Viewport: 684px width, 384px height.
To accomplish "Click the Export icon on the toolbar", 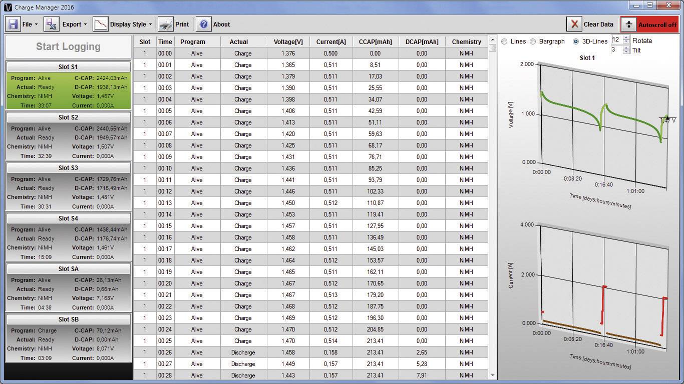I will click(x=50, y=24).
